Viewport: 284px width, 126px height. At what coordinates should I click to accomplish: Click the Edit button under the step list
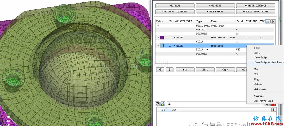tap(205, 70)
